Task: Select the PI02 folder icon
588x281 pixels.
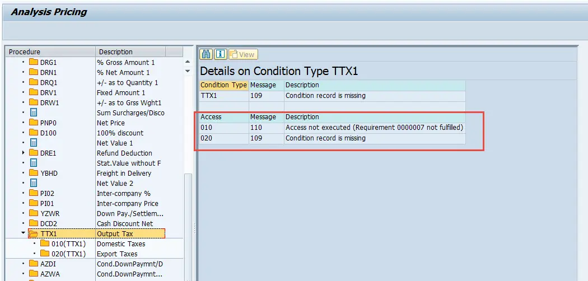Action: click(34, 193)
